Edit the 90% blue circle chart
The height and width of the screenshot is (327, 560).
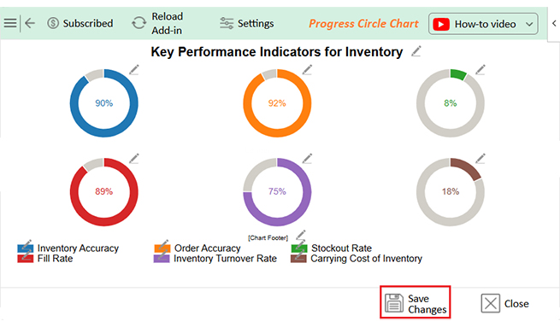tap(134, 70)
